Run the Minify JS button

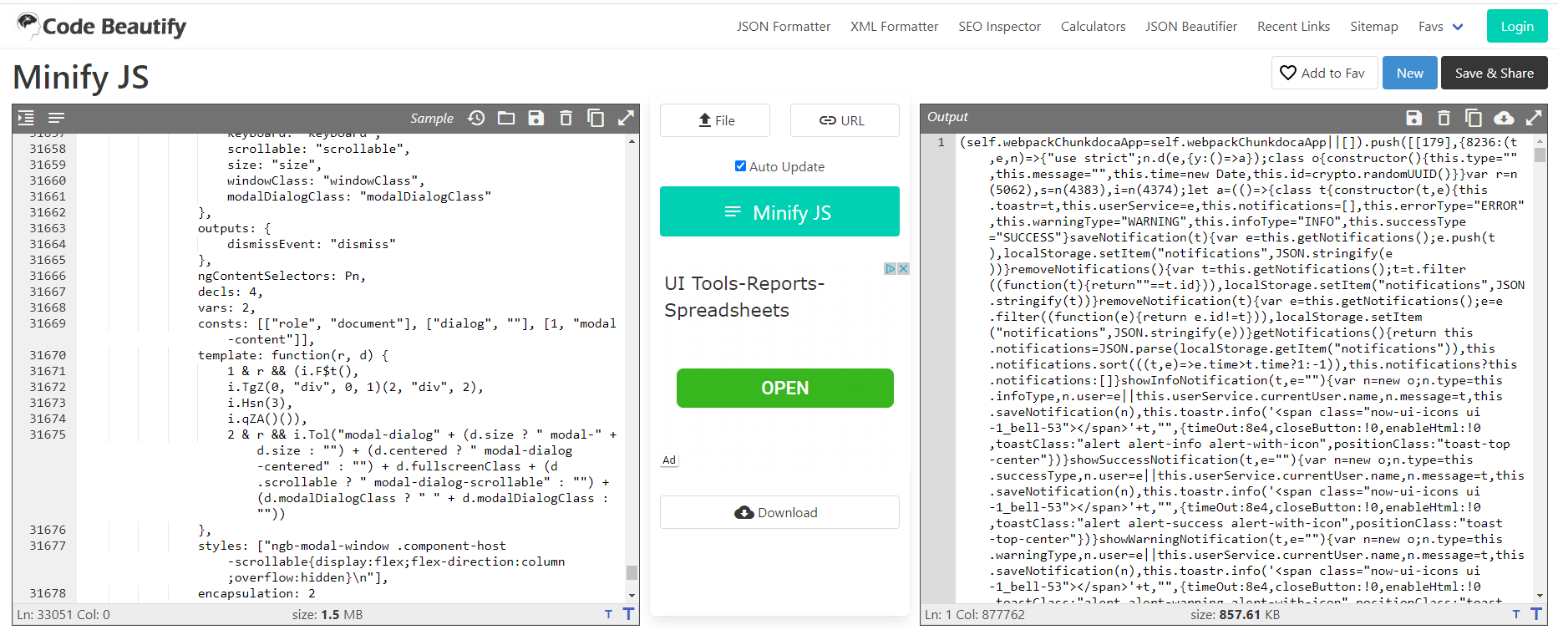(779, 211)
